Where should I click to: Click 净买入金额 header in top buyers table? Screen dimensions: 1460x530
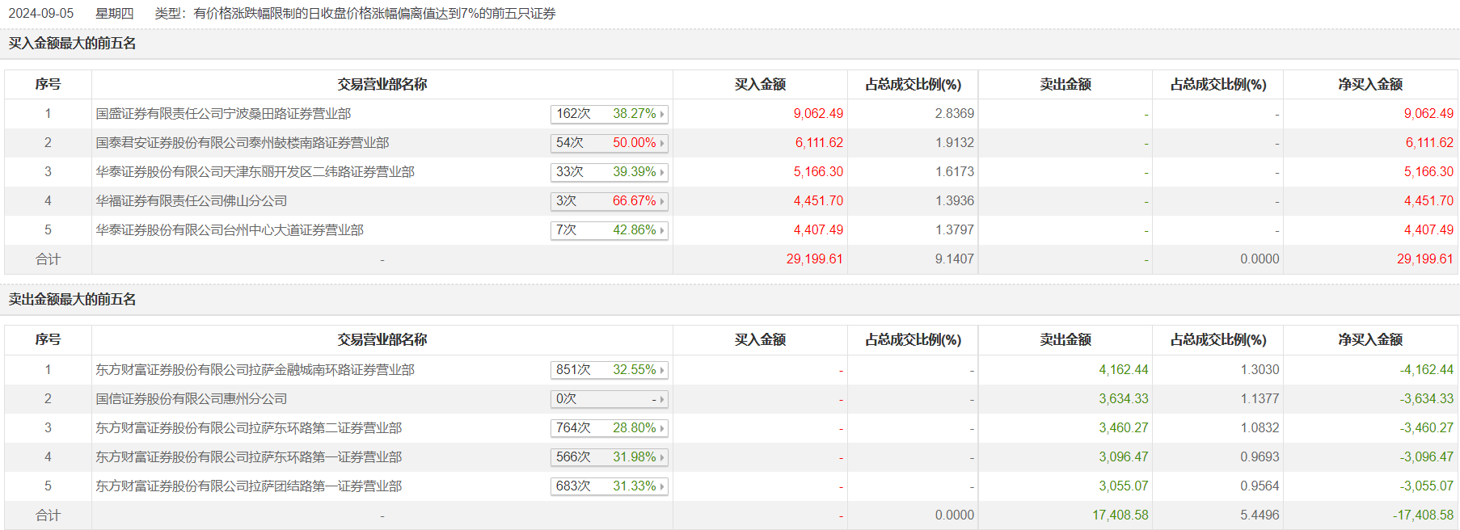[x=1370, y=85]
